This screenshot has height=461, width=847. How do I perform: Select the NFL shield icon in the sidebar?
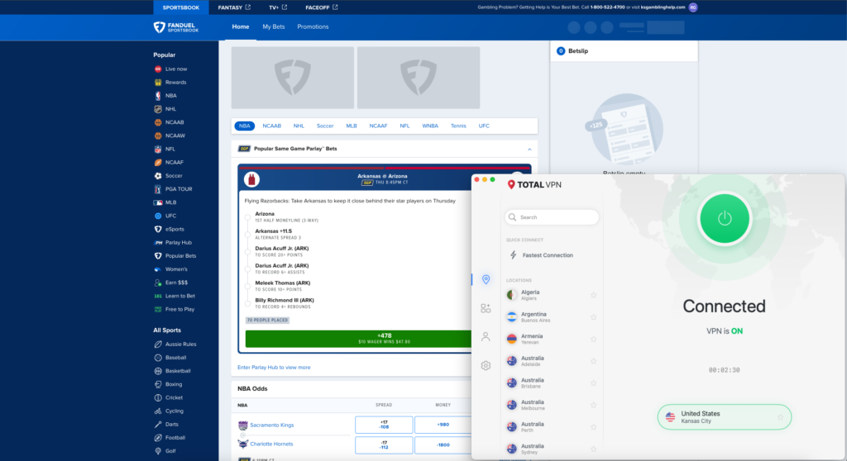[158, 149]
